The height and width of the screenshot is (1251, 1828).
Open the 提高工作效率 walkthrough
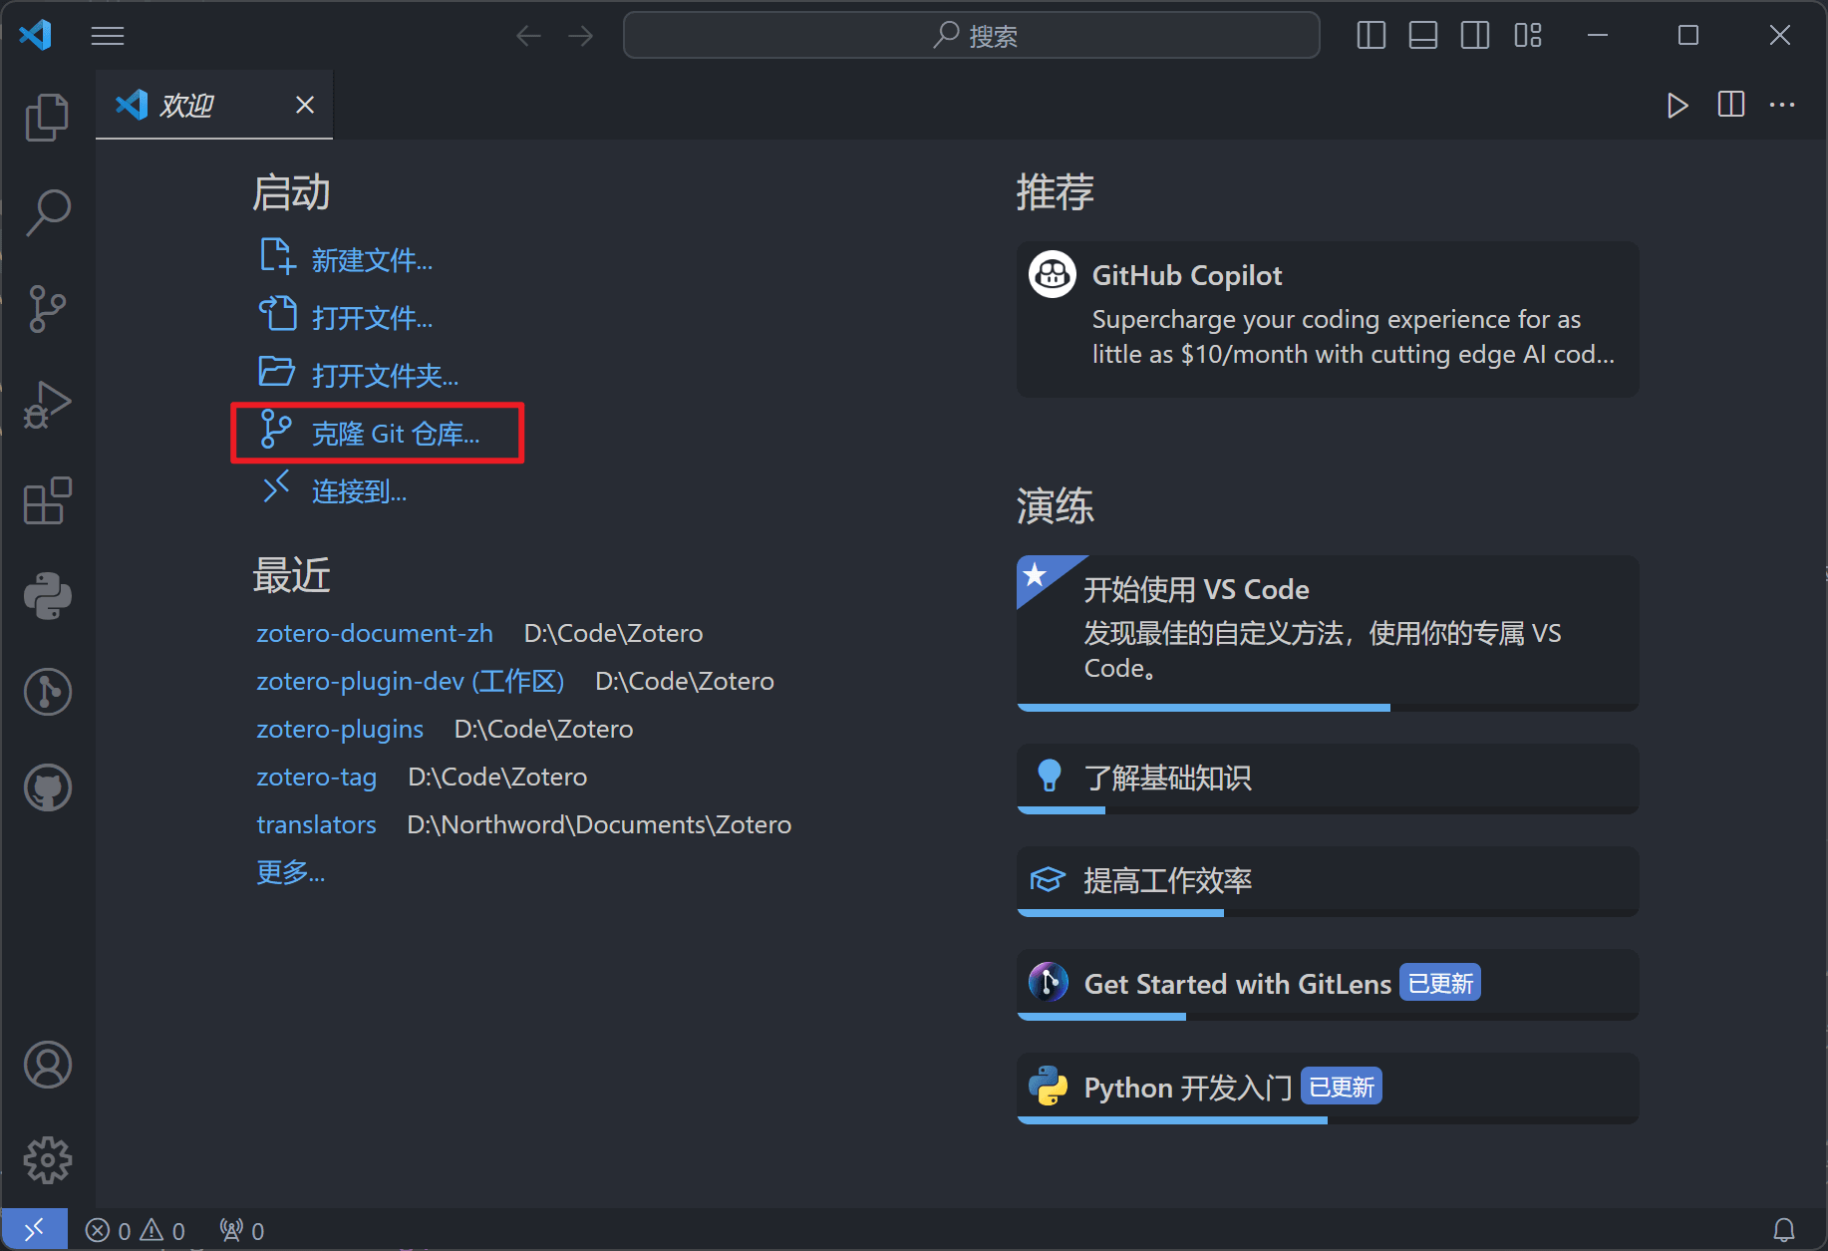1328,881
